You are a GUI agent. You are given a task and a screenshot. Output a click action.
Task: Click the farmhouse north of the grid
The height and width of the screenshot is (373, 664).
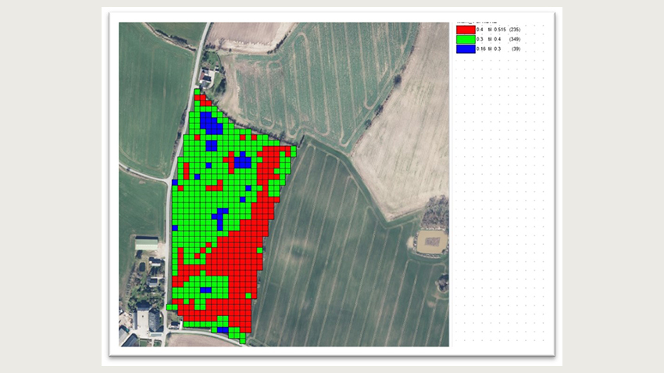point(208,77)
